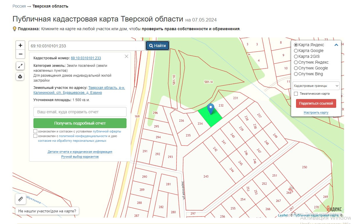Toggle fullscreen map view icon
Screen dimensions: 351x224
pyautogui.click(x=20, y=66)
